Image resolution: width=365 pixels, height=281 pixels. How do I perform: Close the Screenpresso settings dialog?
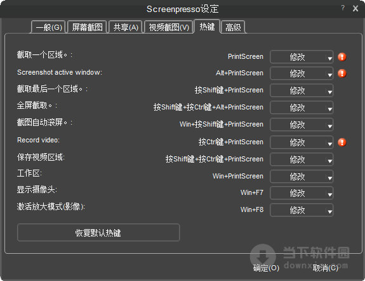click(x=355, y=9)
